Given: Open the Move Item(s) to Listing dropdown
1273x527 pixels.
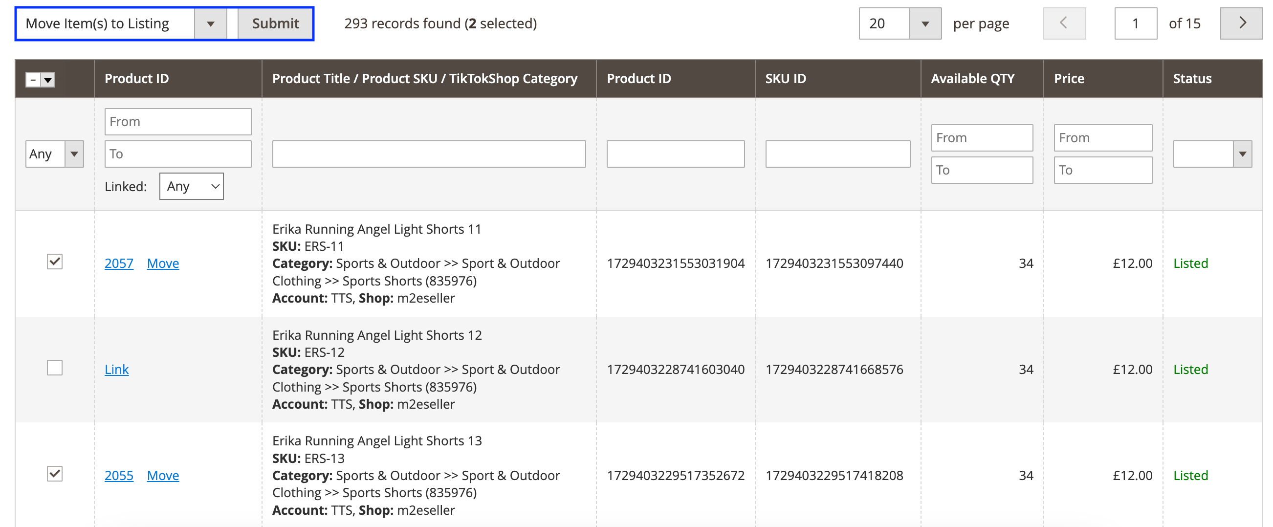Looking at the screenshot, I should tap(211, 23).
